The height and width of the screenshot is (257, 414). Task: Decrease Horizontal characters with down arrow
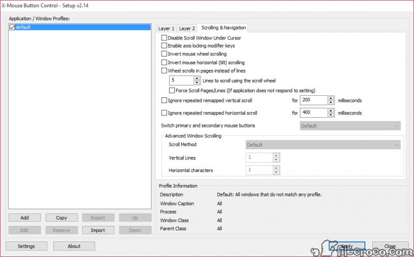[276, 172]
